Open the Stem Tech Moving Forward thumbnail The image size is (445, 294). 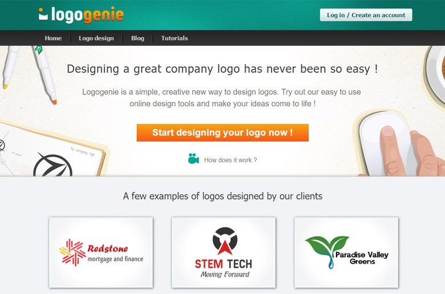[x=224, y=252]
